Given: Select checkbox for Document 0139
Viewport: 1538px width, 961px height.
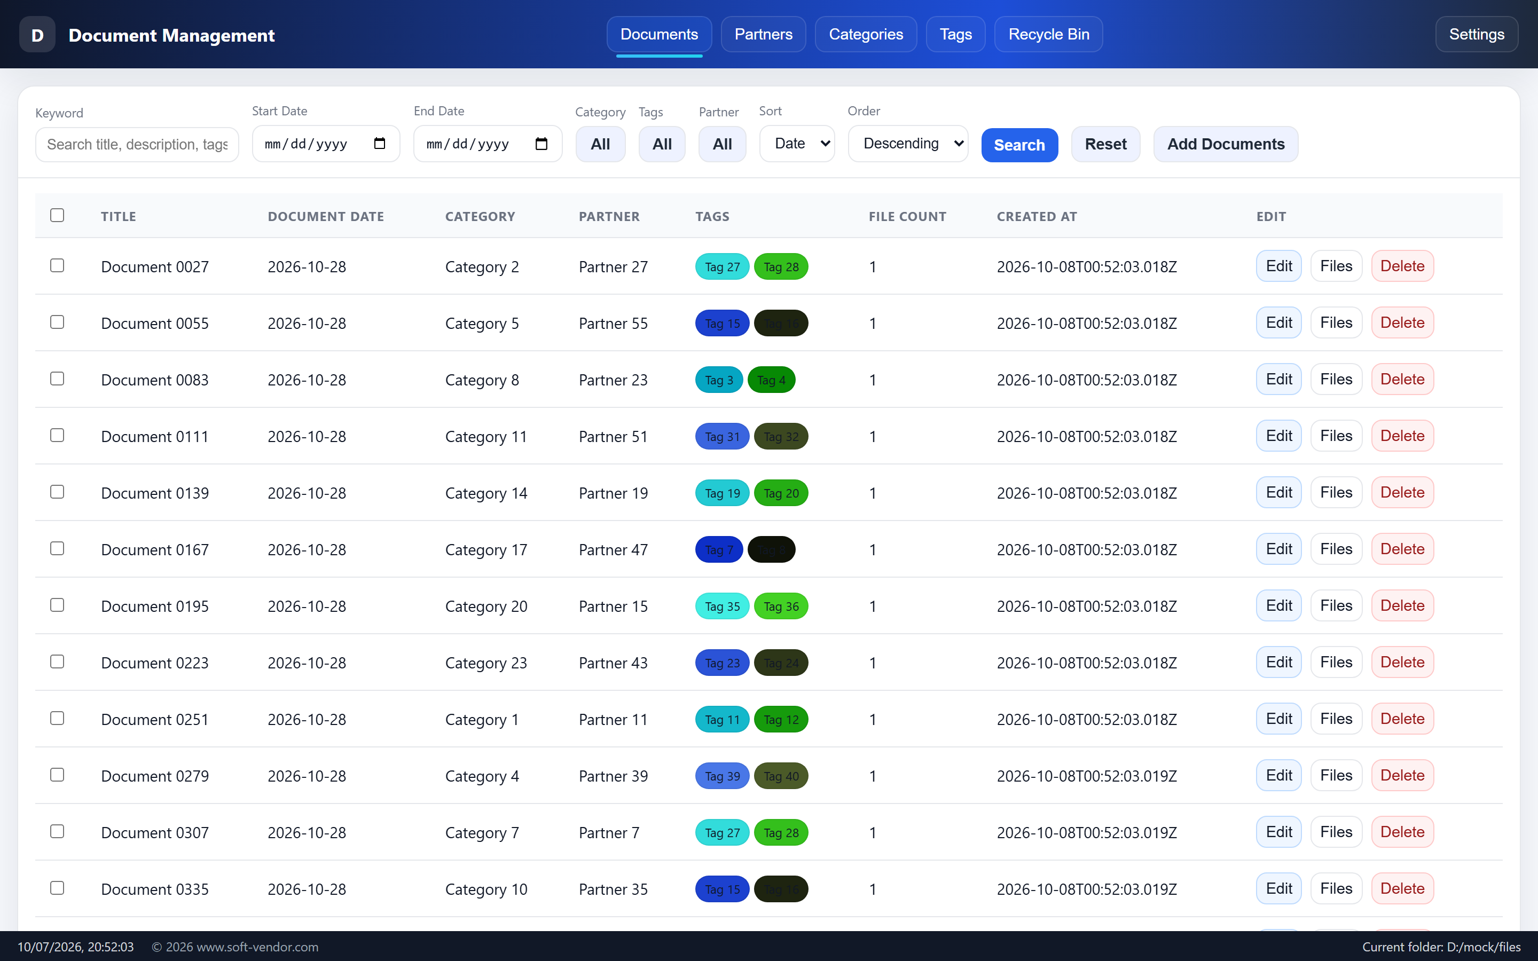Looking at the screenshot, I should point(57,492).
